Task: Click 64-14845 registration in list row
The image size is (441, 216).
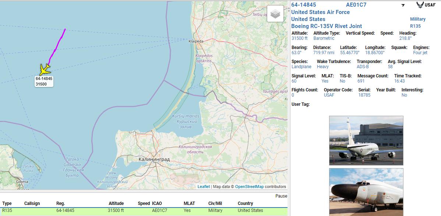Action: [65, 210]
